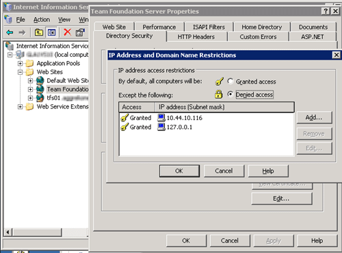Click the Forward arrow in IIS toolbar
The image size is (342, 253).
tap(22, 32)
